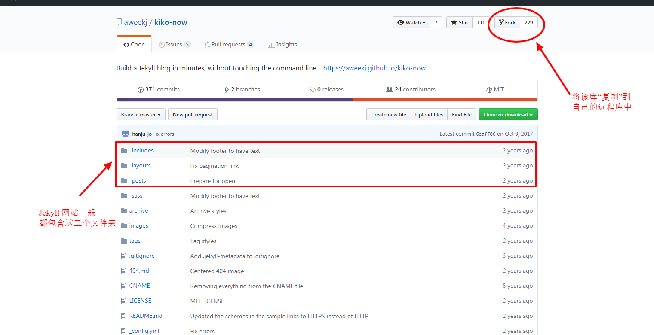654x335 pixels.
Task: Click hanju-jo's avatar image
Action: pos(126,134)
